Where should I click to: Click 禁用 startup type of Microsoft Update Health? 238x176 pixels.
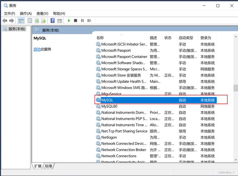(182, 82)
